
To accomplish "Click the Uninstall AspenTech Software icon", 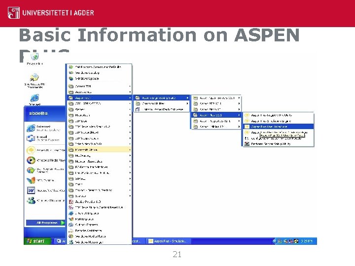I will point(138,109).
